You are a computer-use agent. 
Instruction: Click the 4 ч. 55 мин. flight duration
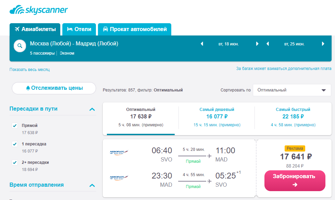point(194,175)
